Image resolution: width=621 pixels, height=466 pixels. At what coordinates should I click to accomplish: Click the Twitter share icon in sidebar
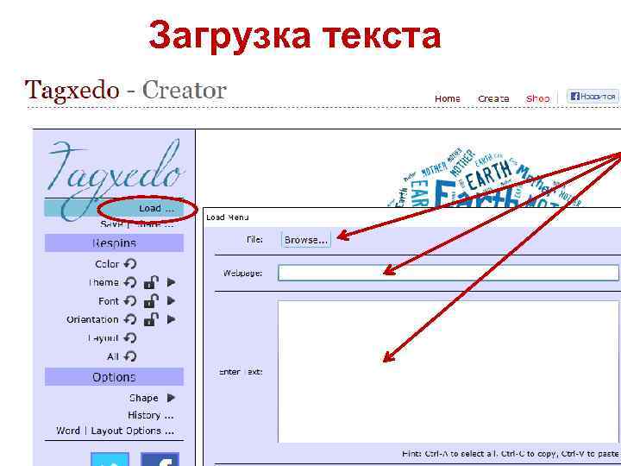pos(110,459)
